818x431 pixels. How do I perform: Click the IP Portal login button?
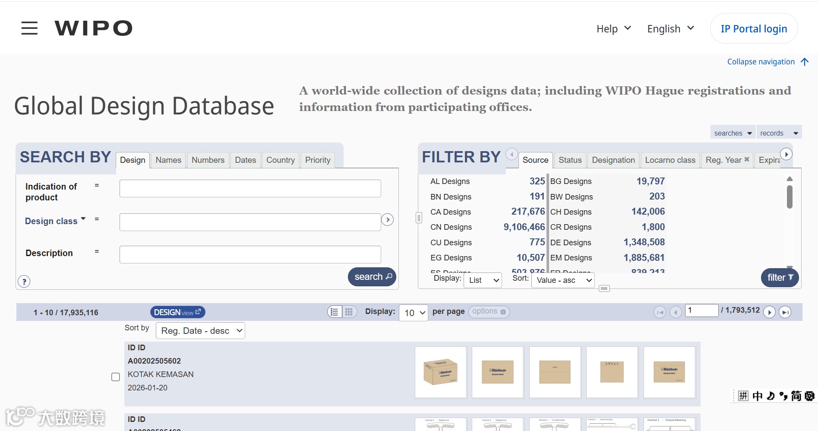pyautogui.click(x=754, y=29)
